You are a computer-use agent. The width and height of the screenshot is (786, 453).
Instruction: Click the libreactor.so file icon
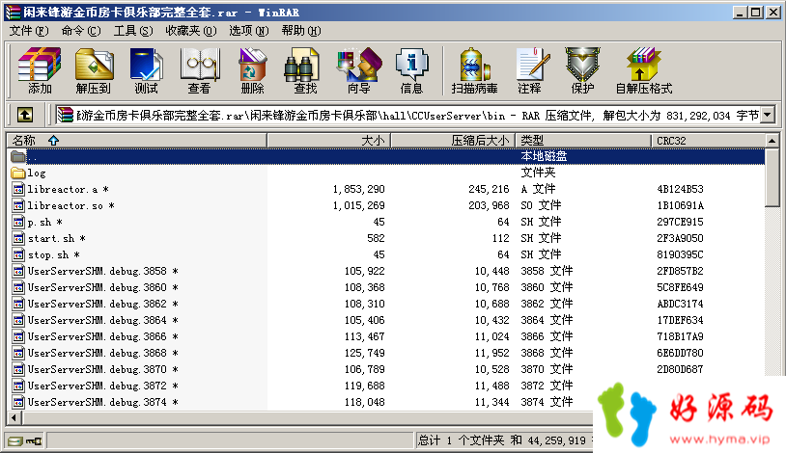(18, 205)
